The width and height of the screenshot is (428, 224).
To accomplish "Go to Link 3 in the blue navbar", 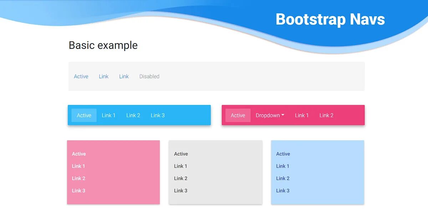I will 158,115.
